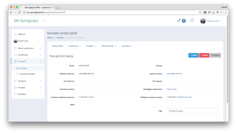Open Guntis Ļuta responsible employee link
This screenshot has height=133, width=237.
172,89
